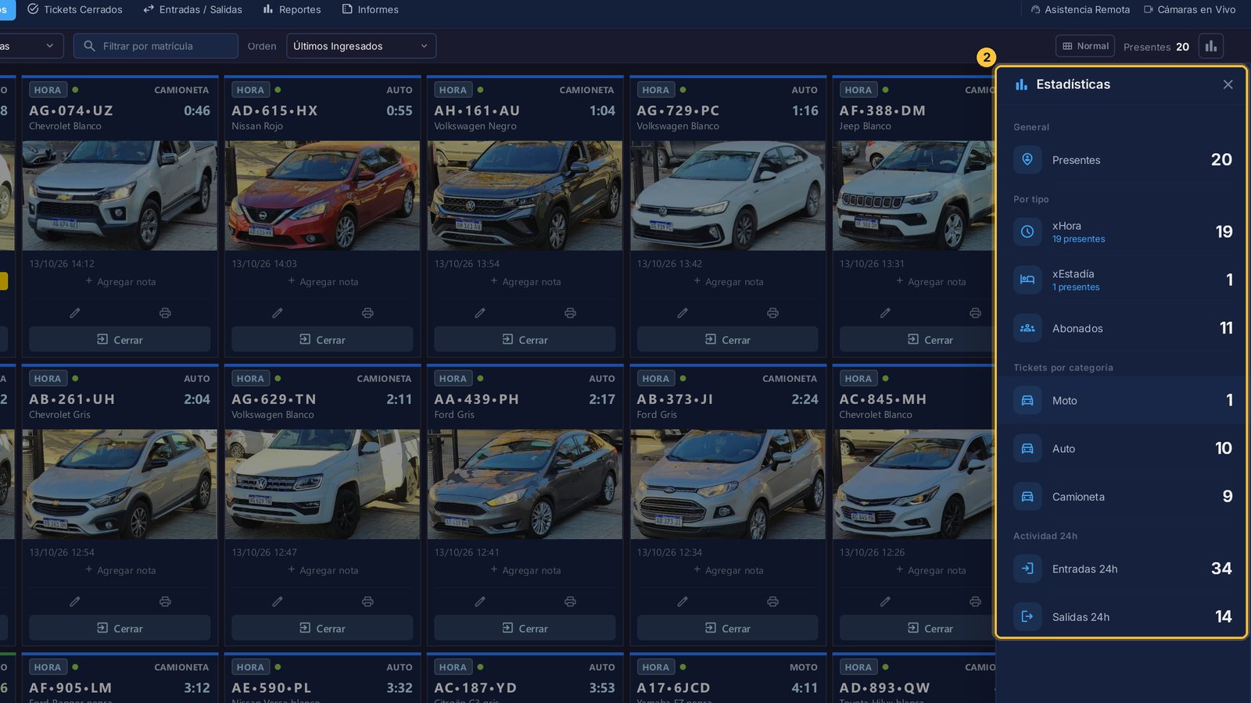Switch to the Informes tab
The image size is (1251, 703).
tap(371, 9)
